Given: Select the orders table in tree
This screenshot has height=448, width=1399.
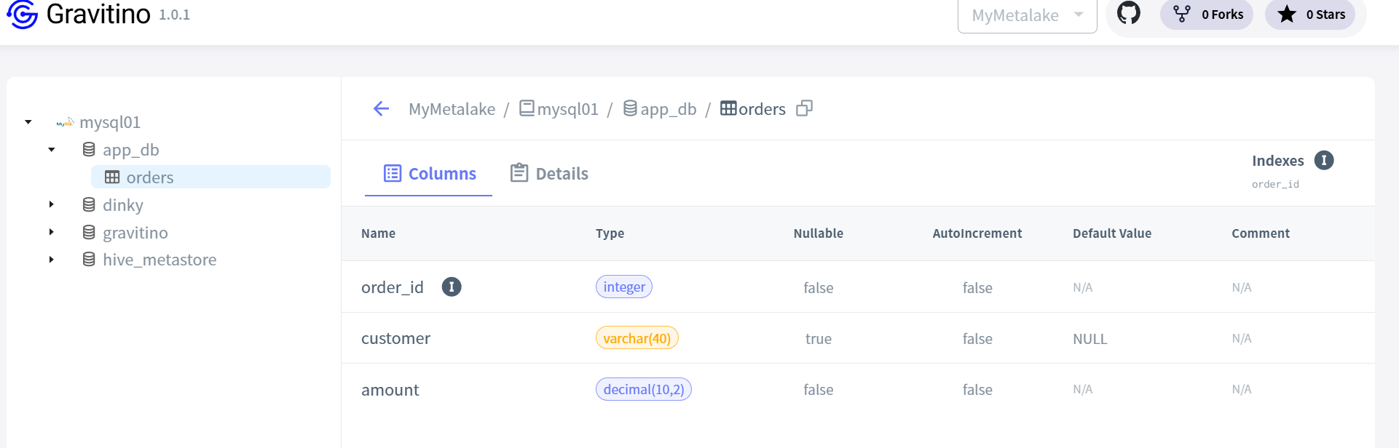Looking at the screenshot, I should tap(150, 177).
